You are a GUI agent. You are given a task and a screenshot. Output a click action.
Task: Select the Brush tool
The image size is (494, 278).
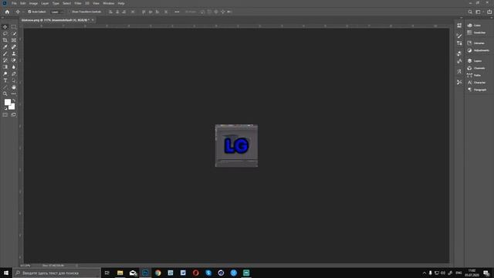(5, 53)
